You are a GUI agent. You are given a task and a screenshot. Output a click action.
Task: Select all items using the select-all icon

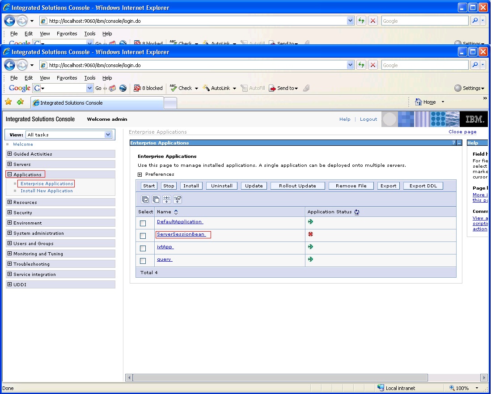[145, 199]
